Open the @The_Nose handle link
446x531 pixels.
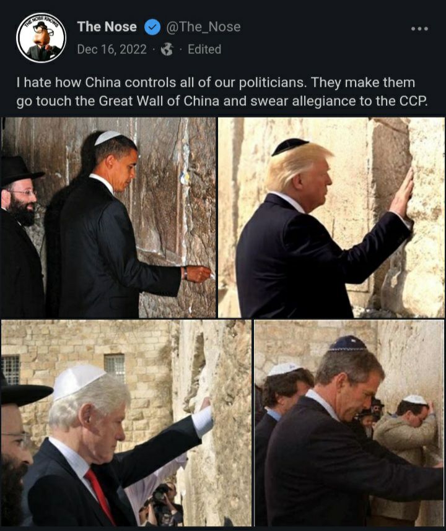(203, 27)
